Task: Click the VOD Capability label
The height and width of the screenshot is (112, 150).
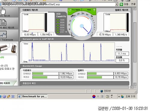Action: (61, 15)
